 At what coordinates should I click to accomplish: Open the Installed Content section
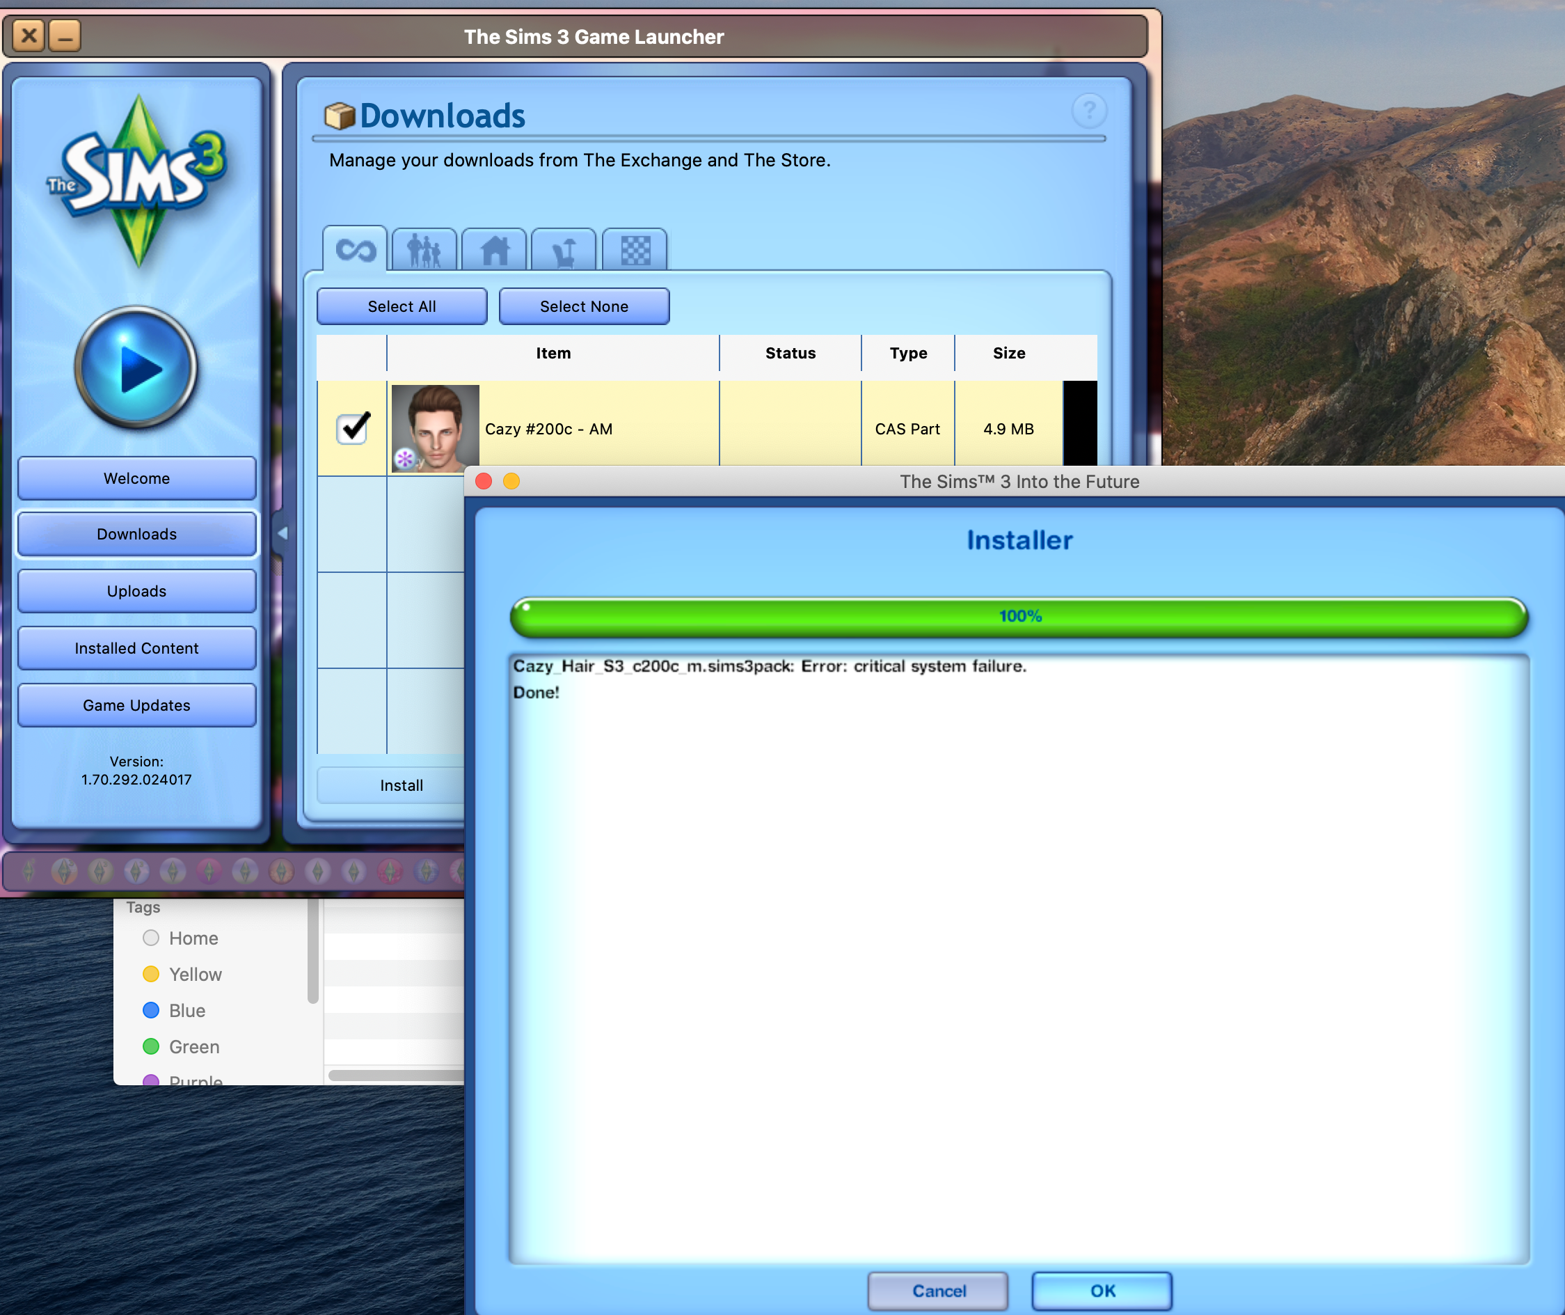(x=136, y=648)
